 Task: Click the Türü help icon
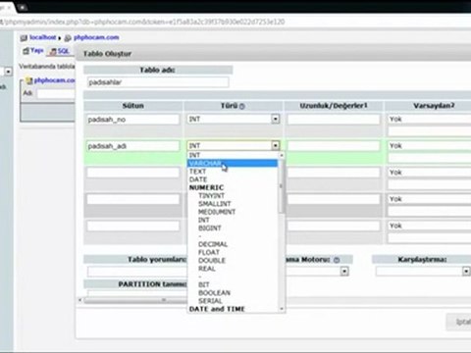click(242, 106)
